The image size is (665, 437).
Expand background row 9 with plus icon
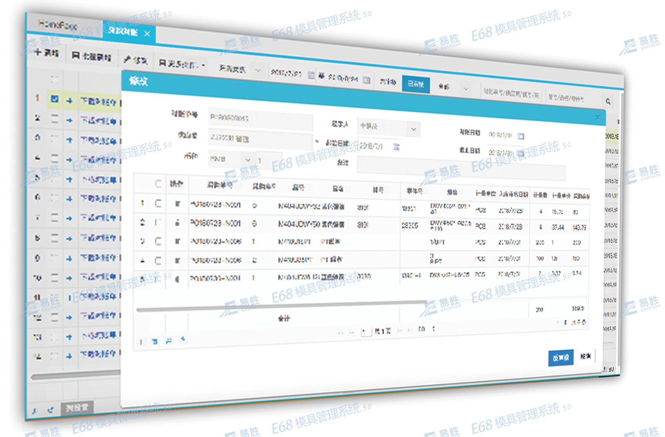click(x=69, y=259)
